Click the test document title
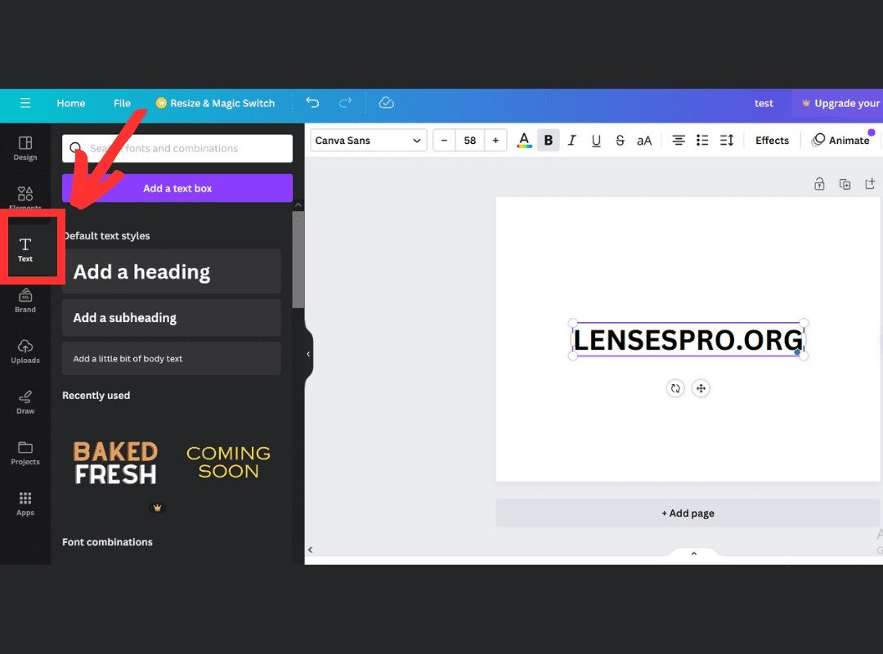This screenshot has width=883, height=654. [x=764, y=103]
